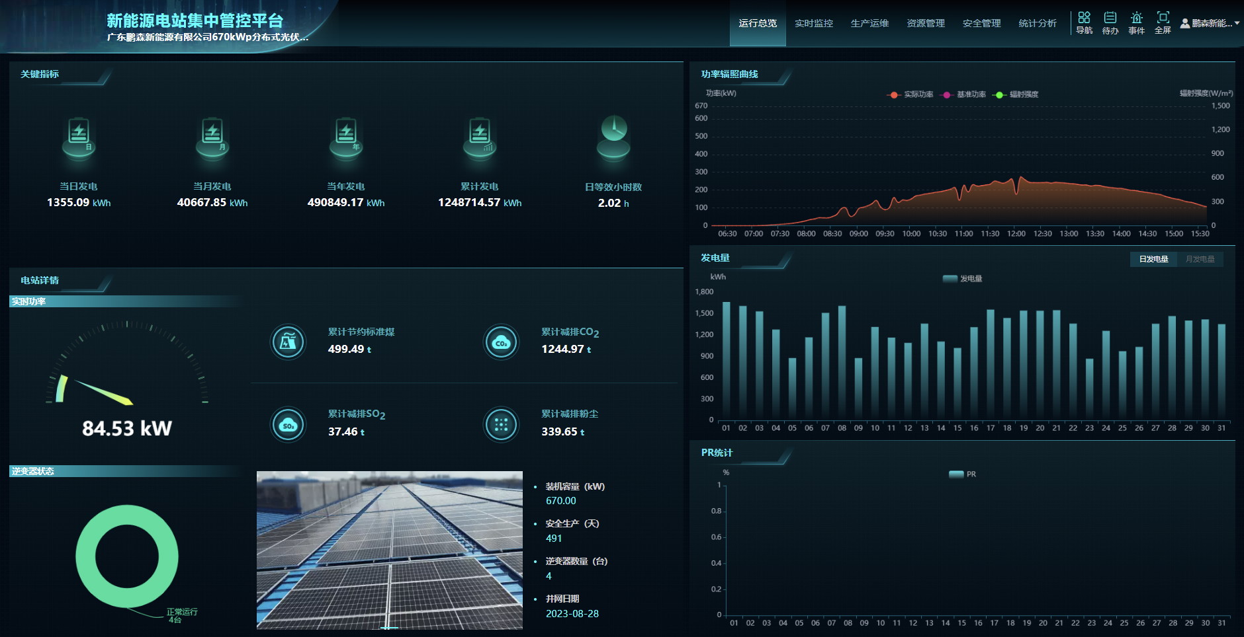Image resolution: width=1244 pixels, height=637 pixels.
Task: Click the 1355.09 kWh daily value
Action: (x=79, y=202)
